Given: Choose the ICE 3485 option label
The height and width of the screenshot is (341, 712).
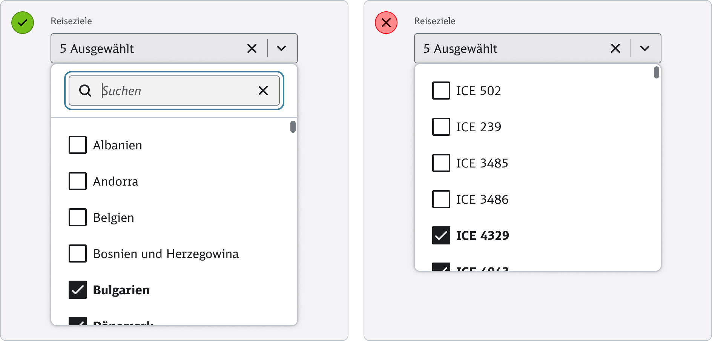Looking at the screenshot, I should click(482, 163).
